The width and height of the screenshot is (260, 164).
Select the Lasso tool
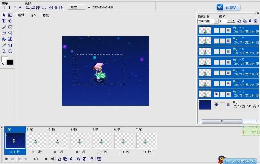click(x=10, y=33)
